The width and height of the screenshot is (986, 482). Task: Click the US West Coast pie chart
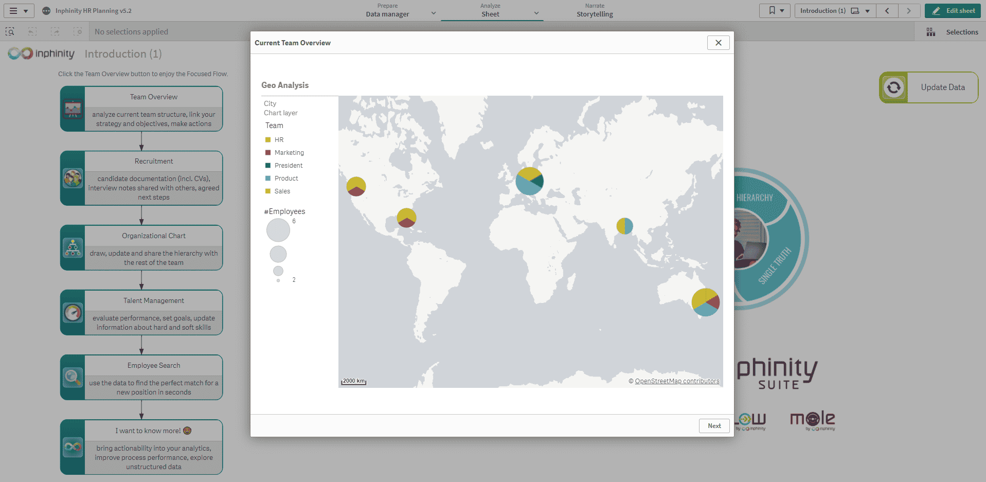[356, 186]
